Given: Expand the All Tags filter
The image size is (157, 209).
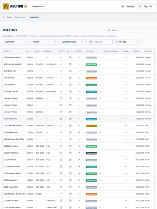Looking at the screenshot, I should pyautogui.click(x=126, y=42).
